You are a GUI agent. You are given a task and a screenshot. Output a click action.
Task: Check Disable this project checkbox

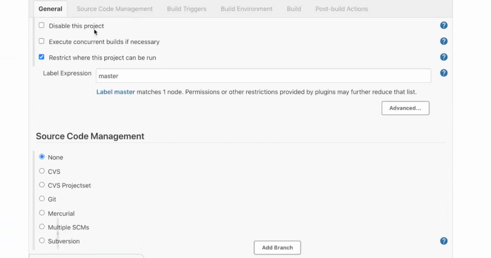41,25
